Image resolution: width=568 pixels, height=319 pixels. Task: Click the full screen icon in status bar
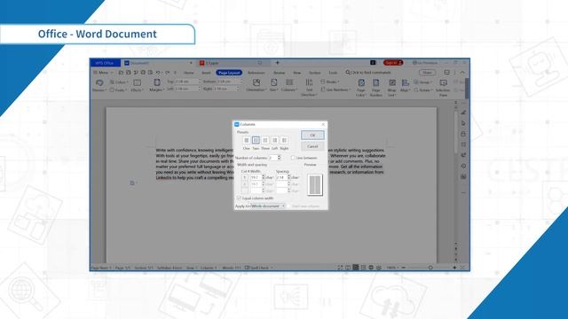(340, 268)
